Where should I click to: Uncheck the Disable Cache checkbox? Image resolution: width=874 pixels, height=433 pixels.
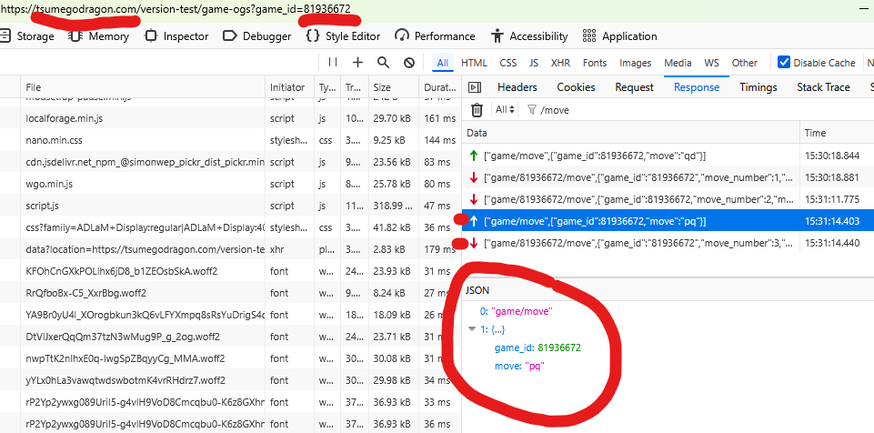(x=784, y=63)
